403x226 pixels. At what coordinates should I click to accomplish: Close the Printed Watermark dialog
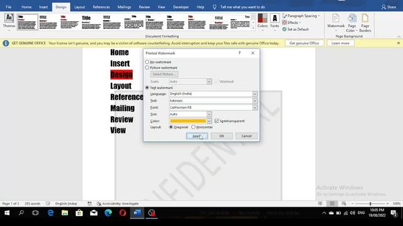point(253,53)
